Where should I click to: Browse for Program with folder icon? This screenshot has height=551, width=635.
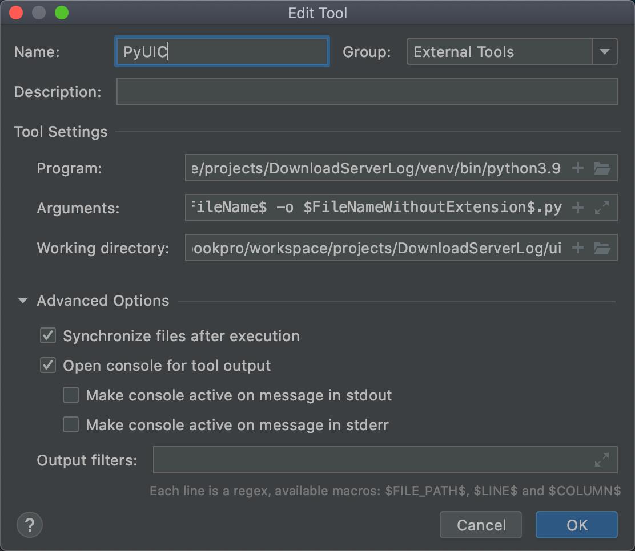click(x=602, y=168)
